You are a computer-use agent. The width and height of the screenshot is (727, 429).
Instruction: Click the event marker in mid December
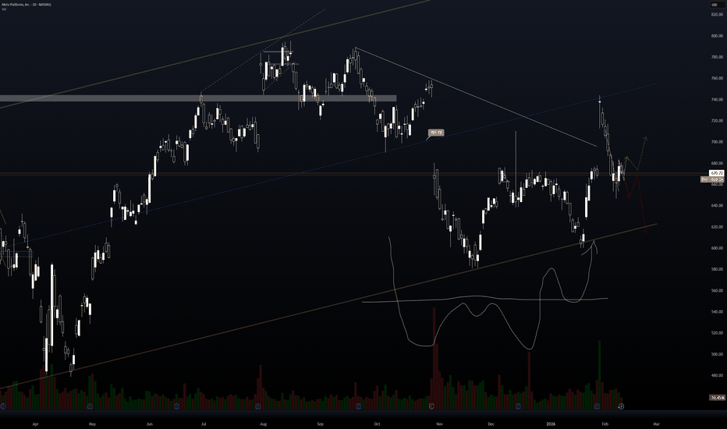(519, 406)
